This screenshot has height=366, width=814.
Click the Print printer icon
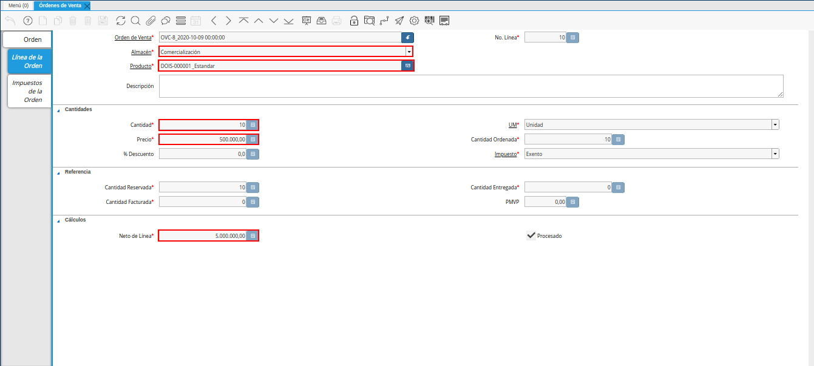(x=336, y=21)
